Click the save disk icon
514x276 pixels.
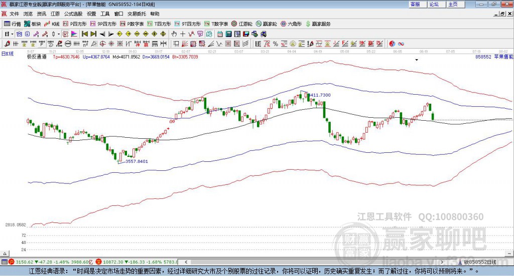246,34
